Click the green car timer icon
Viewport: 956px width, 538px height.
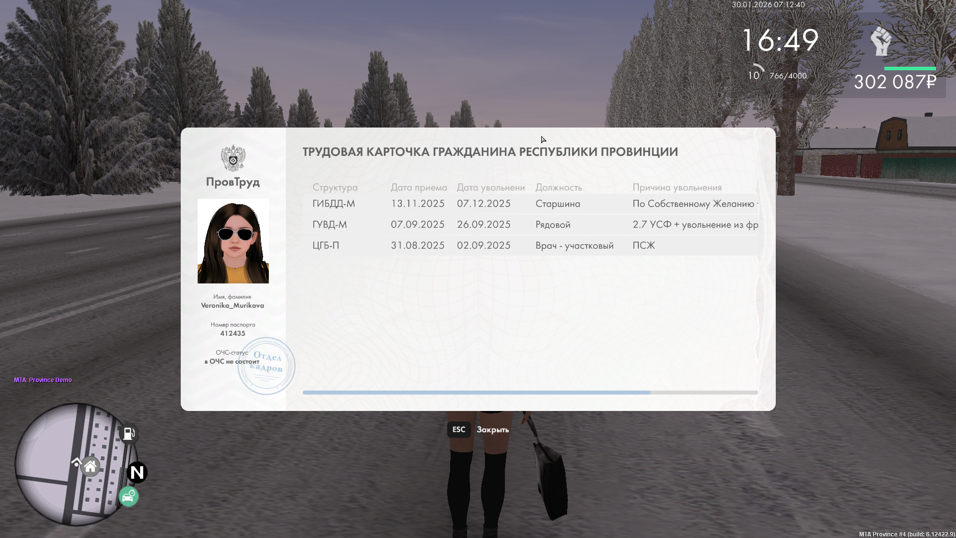128,497
